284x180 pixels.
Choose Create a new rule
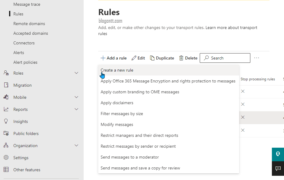(169, 70)
